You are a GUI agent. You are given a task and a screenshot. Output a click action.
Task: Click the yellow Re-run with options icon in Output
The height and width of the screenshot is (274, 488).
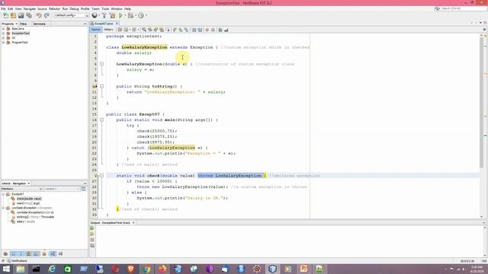pyautogui.click(x=92, y=234)
